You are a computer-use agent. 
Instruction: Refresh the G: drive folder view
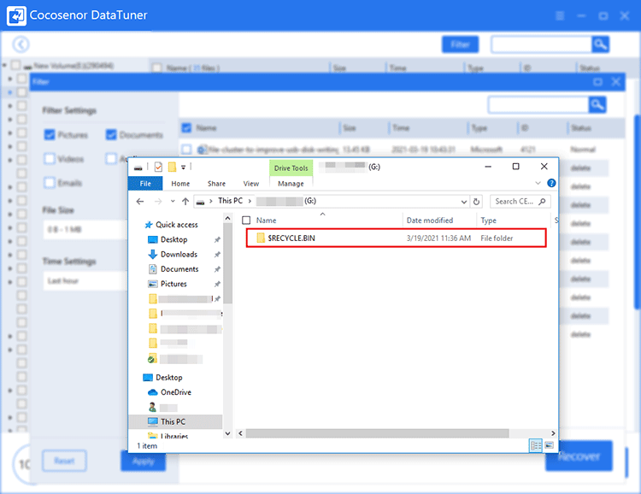[476, 202]
